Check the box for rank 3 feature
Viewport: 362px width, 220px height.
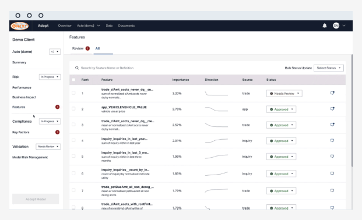[73, 125]
